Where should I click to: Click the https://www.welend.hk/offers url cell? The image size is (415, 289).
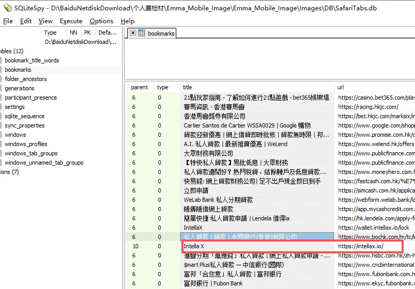375,144
